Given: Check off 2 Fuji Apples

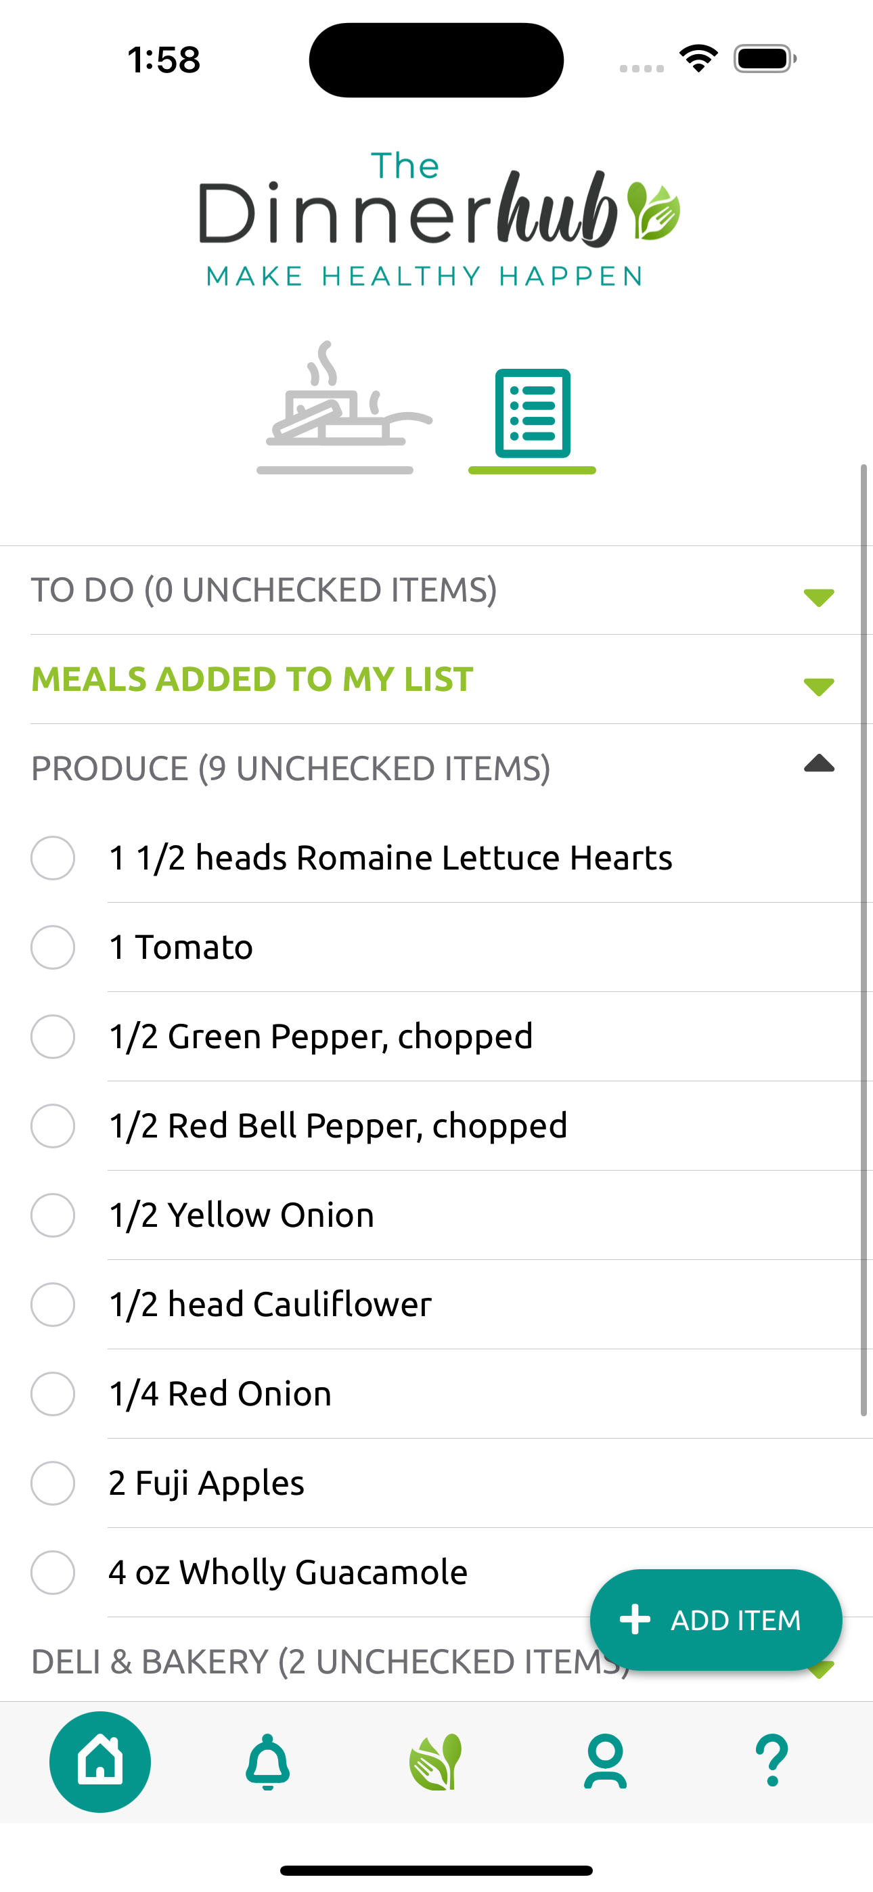Looking at the screenshot, I should coord(53,1483).
